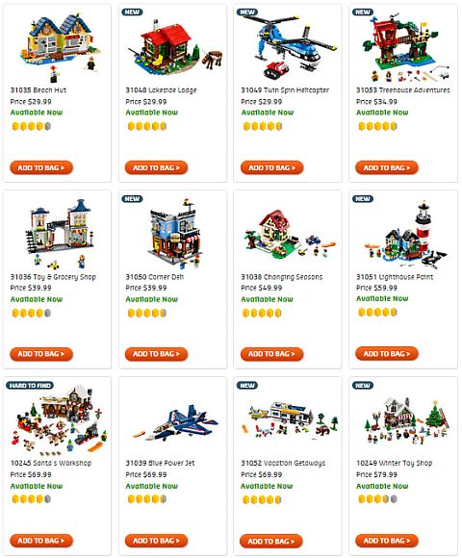Click Beach Hut rating bricks

[x=32, y=126]
